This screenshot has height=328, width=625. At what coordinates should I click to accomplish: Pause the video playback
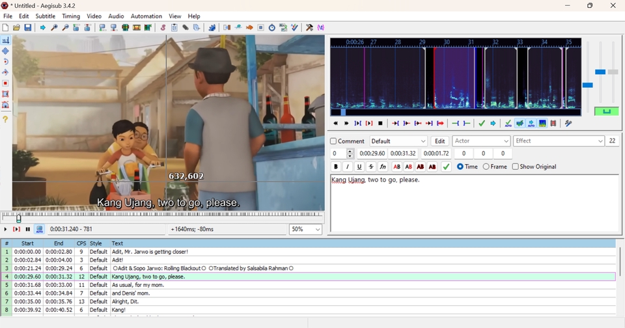point(27,229)
